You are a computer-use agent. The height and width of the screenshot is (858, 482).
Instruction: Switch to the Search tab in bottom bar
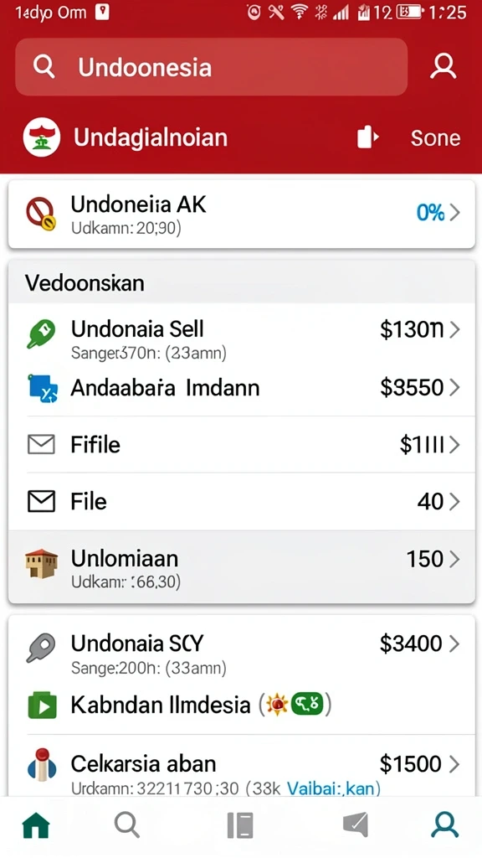click(x=127, y=825)
